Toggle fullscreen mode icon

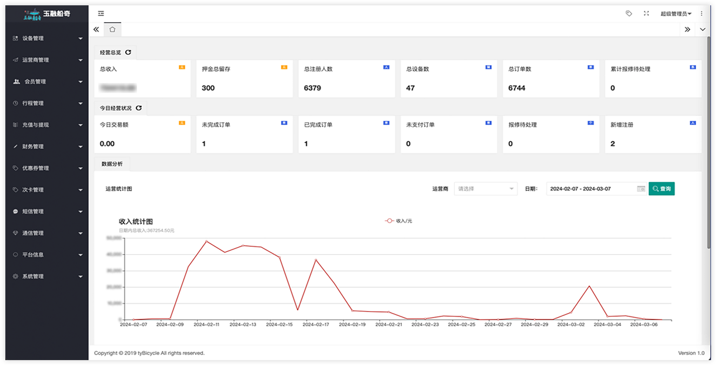tap(646, 14)
